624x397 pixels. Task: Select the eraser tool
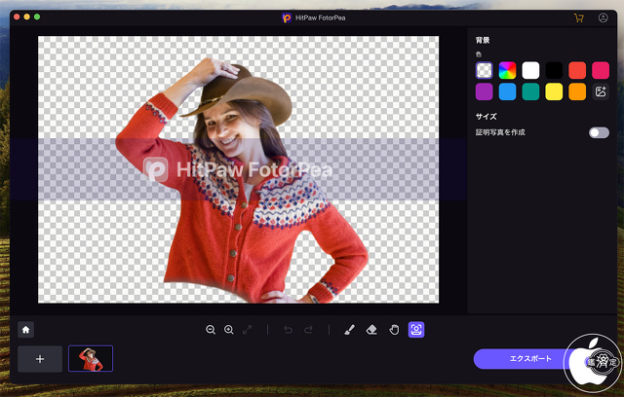[371, 330]
